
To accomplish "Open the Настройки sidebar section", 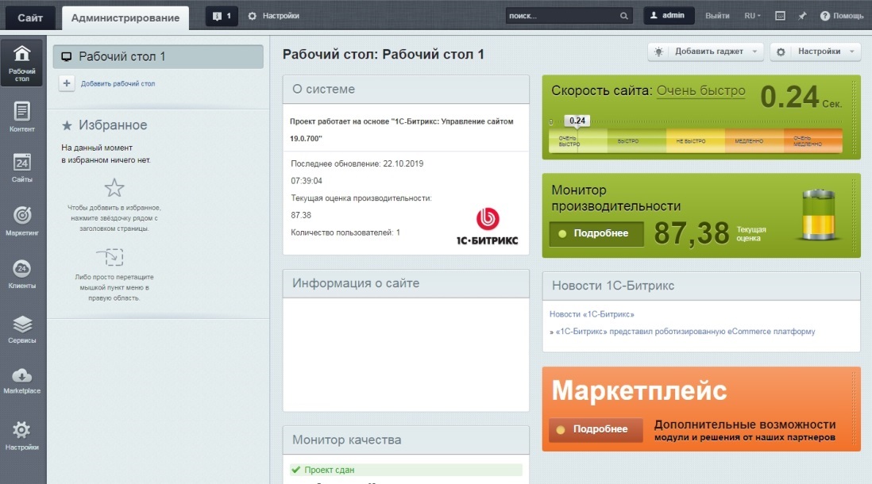I will click(x=22, y=436).
